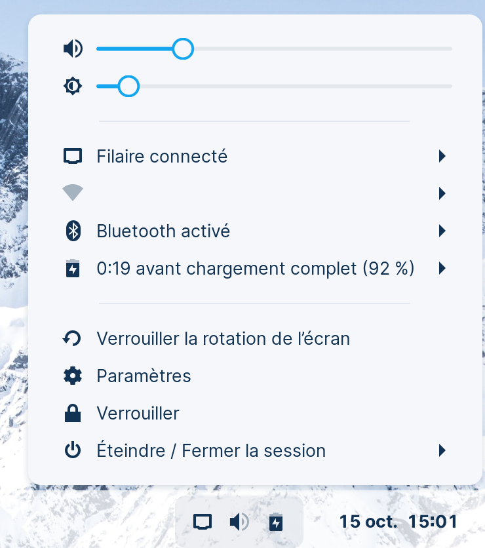
Task: Set volume by clicking the volume slider track
Action: [315, 49]
